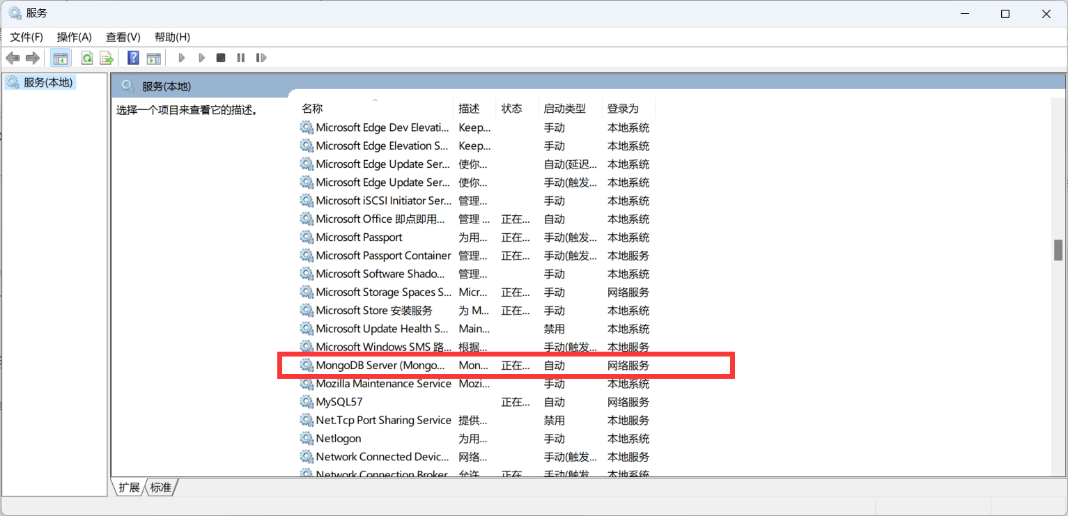Click the 自动 startup type of Microsoft Office 即点即用
Image resolution: width=1068 pixels, height=516 pixels.
[x=555, y=219]
